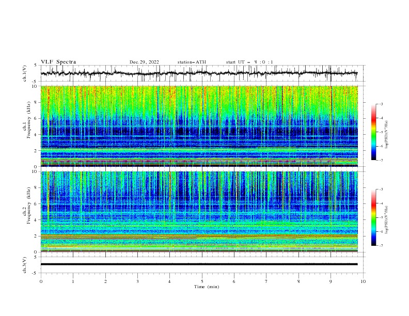Click time axis tick label "2"

pos(105,281)
